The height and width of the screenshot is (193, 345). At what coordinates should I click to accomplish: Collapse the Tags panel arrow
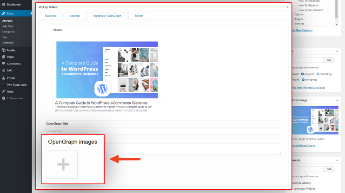point(337,51)
